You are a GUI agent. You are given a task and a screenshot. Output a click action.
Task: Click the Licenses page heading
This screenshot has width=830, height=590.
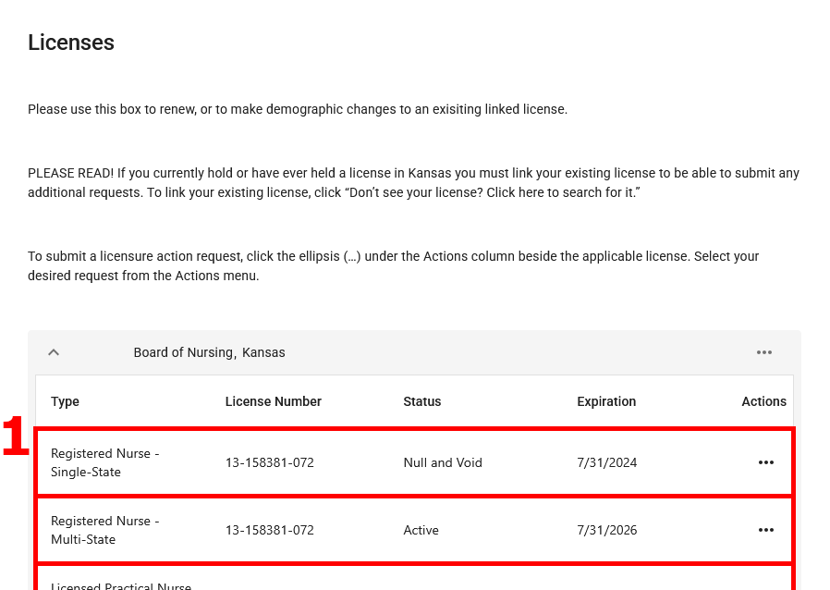point(71,43)
